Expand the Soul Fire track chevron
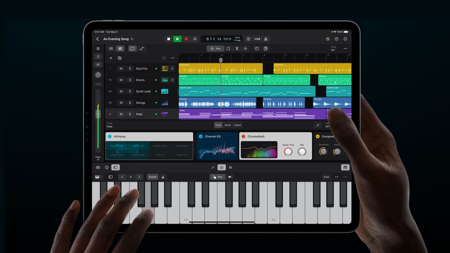450x253 pixels. point(172,69)
